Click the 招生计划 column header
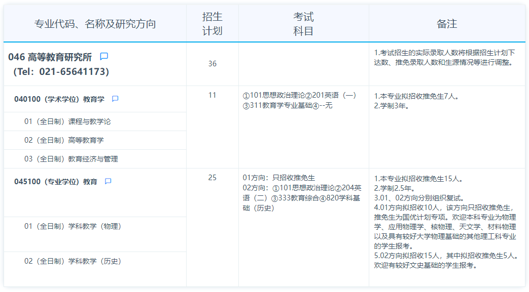Screen dimensions: 529x292 [x=212, y=24]
